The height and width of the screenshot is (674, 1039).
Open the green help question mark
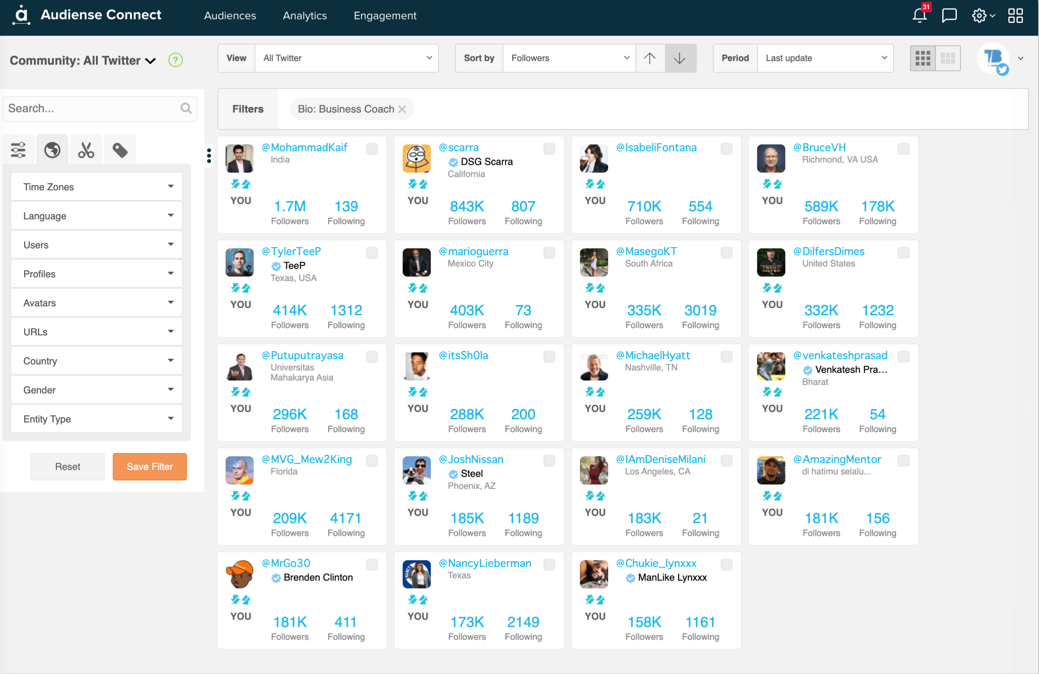pyautogui.click(x=175, y=60)
